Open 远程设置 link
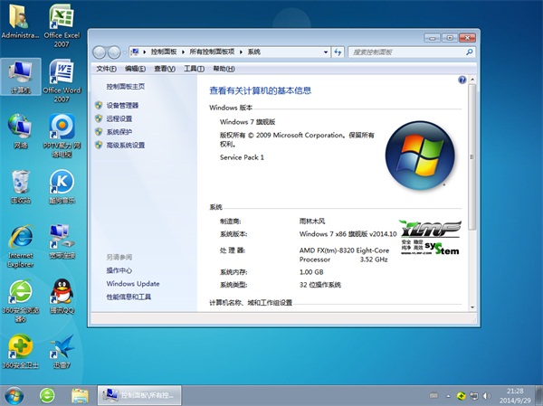 [119, 118]
